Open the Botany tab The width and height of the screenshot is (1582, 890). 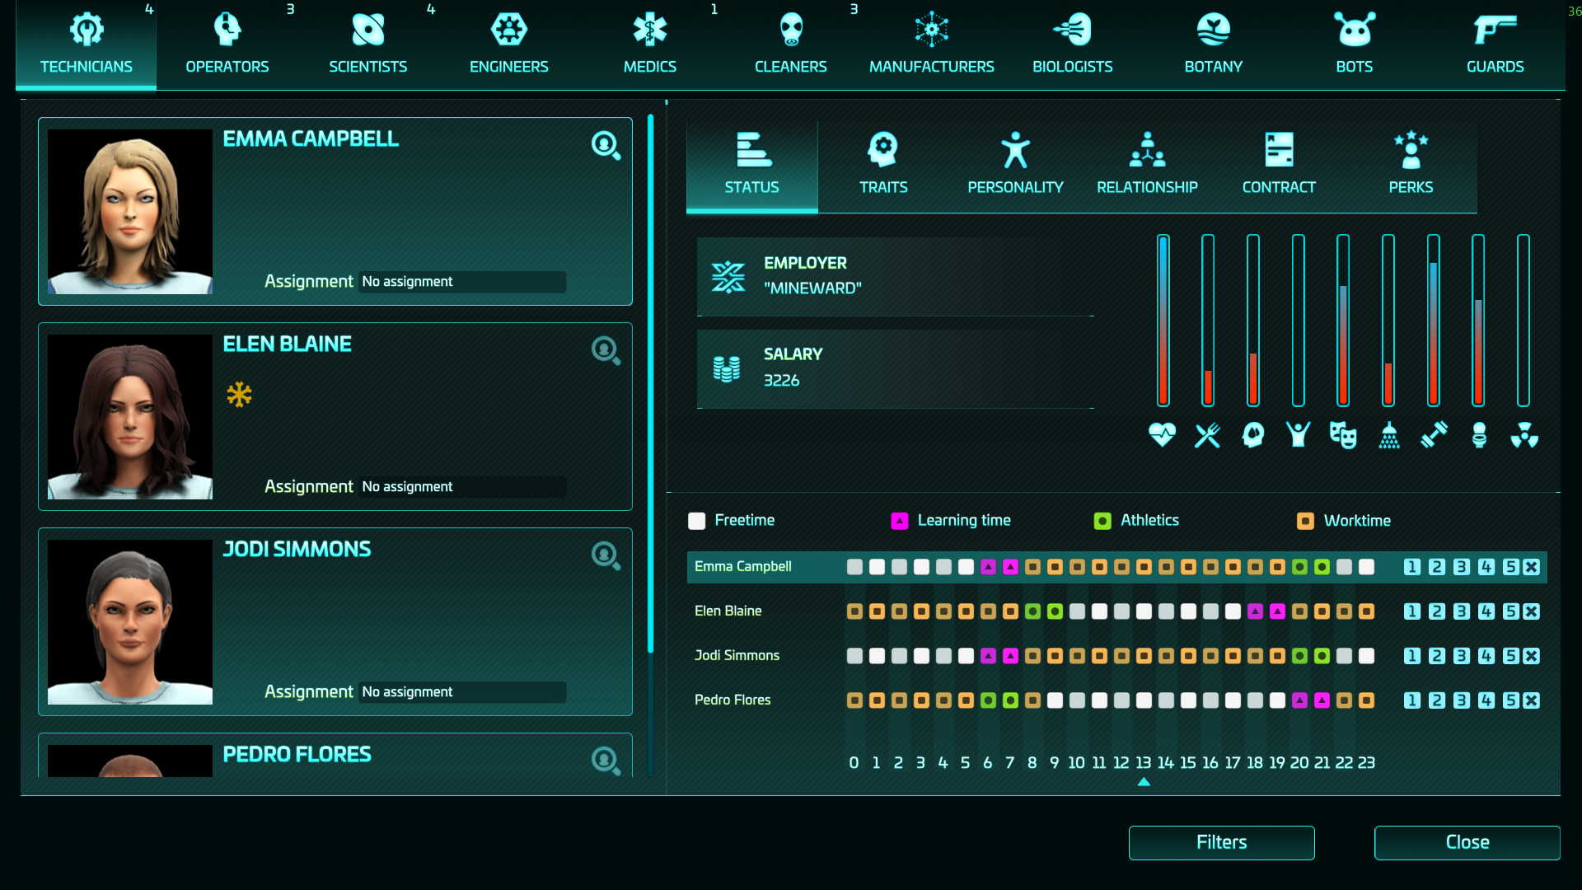pos(1214,44)
